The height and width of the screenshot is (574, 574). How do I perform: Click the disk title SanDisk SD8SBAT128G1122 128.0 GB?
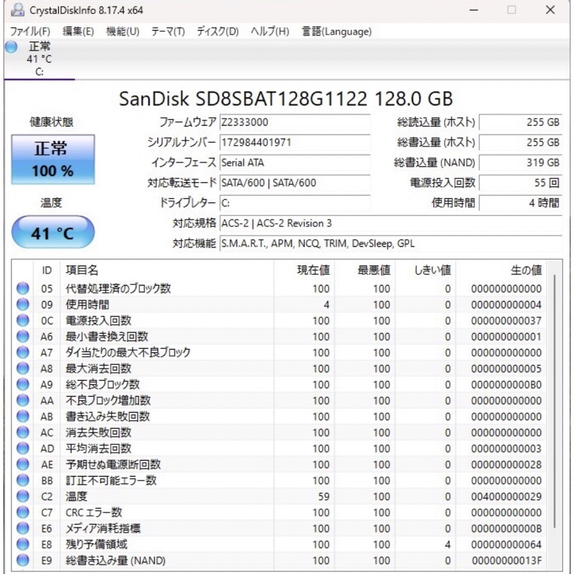tap(286, 99)
